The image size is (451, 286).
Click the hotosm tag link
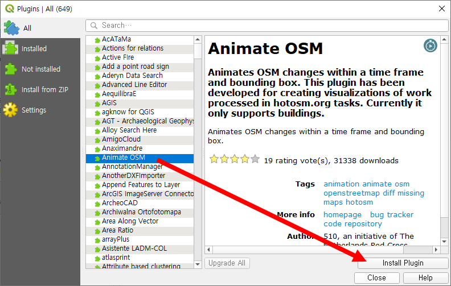pos(359,202)
